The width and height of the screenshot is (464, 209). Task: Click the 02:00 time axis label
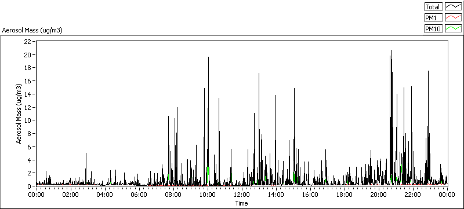pos(70,195)
